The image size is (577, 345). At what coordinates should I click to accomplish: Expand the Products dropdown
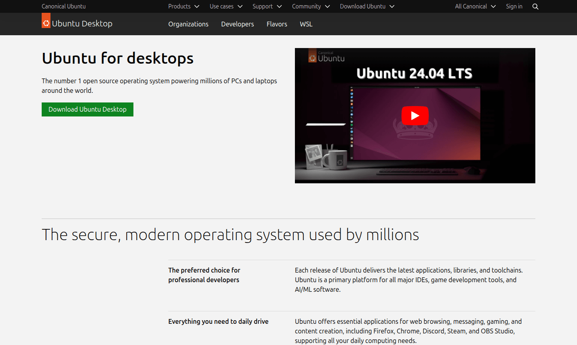coord(183,6)
